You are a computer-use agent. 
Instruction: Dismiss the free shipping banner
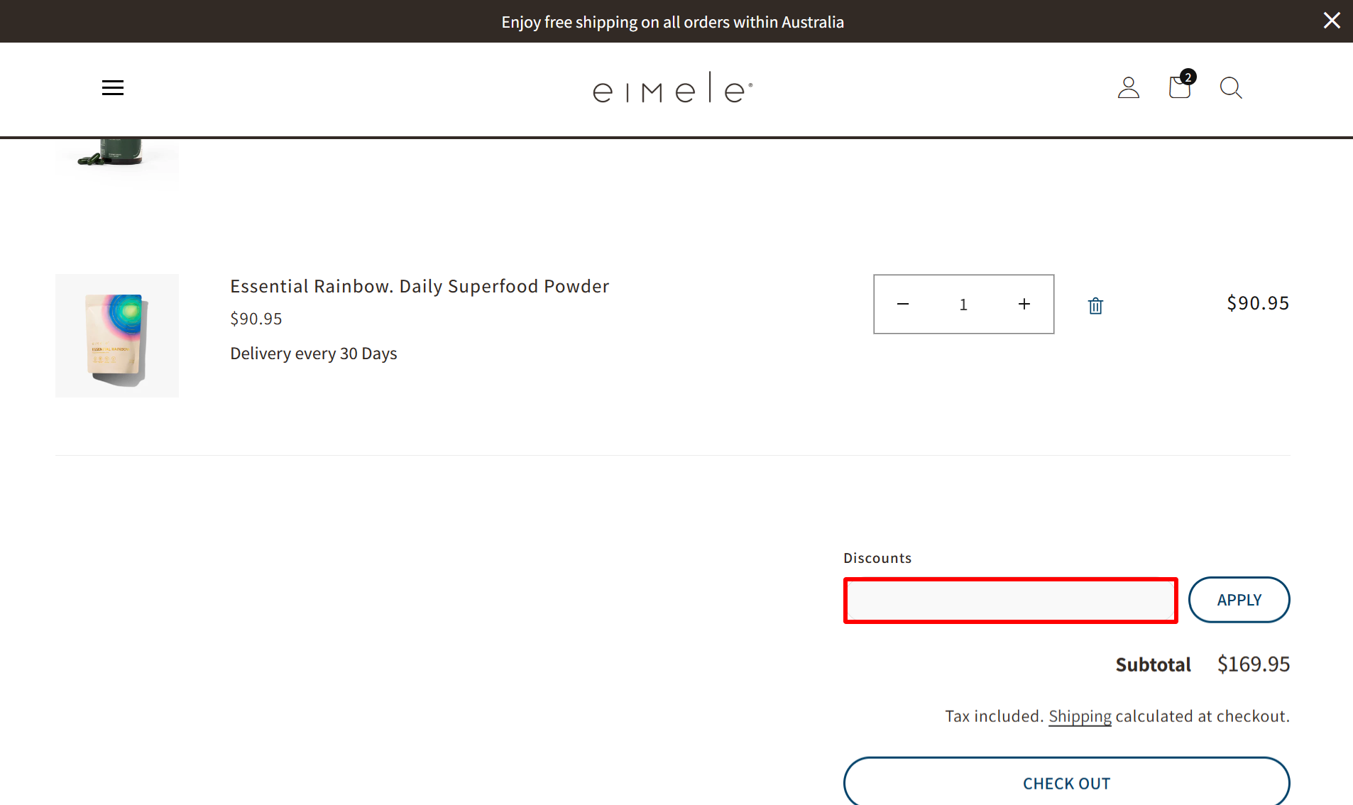coord(1332,21)
